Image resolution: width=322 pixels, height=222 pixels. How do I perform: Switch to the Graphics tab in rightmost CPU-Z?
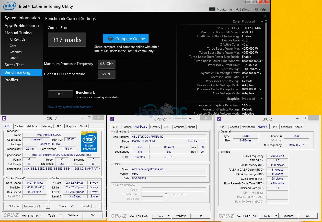click(286, 127)
